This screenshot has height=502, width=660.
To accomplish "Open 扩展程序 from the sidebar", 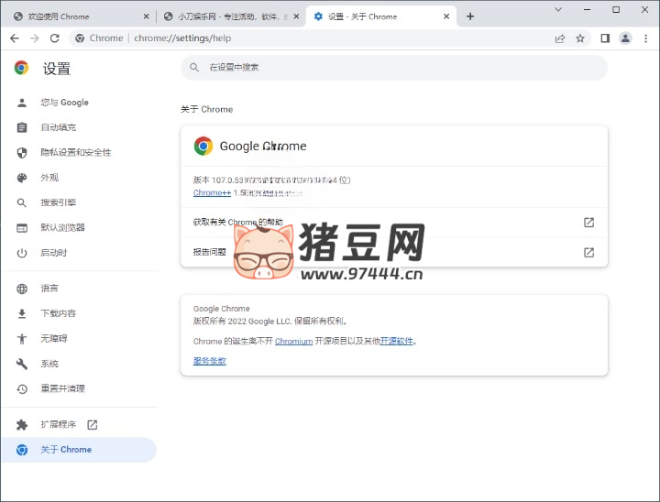I will 58,425.
